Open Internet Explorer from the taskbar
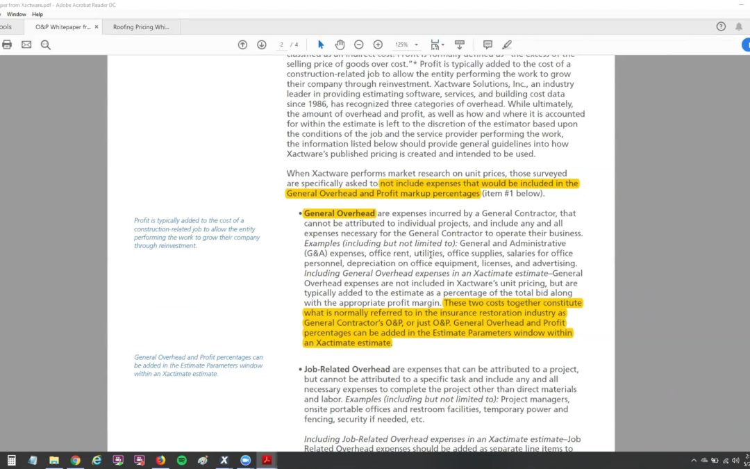The height and width of the screenshot is (469, 750). 97,461
